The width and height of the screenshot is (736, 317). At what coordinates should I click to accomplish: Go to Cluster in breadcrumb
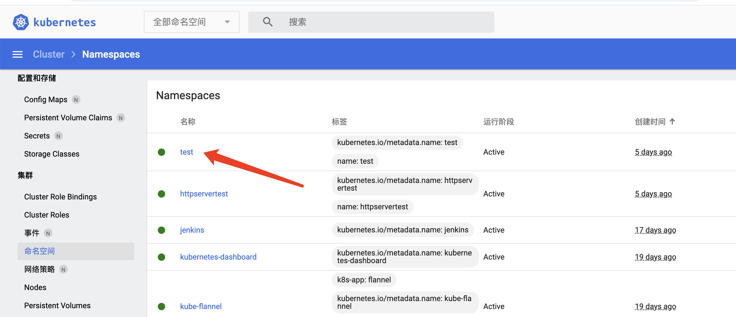(x=49, y=54)
